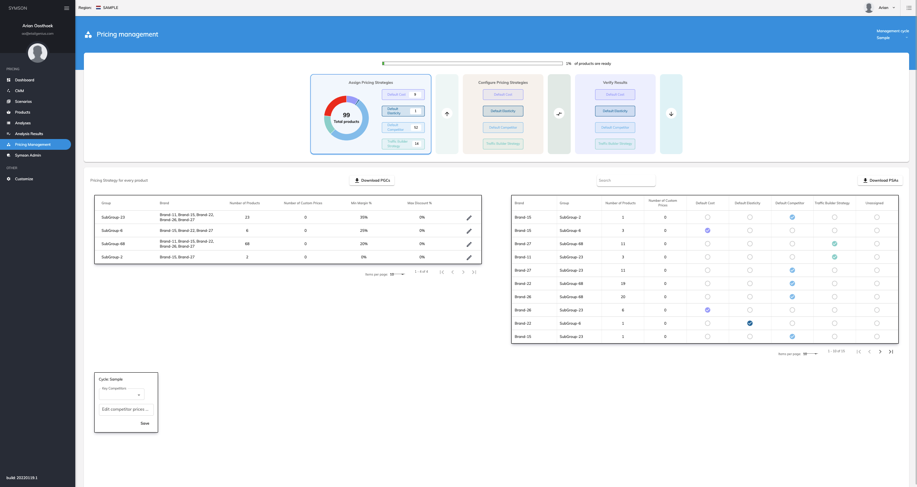Open the Arian user account menu

[885, 8]
